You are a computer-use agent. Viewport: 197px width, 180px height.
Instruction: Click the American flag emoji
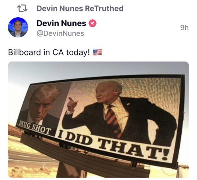click(98, 52)
